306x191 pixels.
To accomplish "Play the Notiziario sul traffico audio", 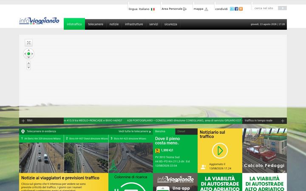I will point(220,151).
